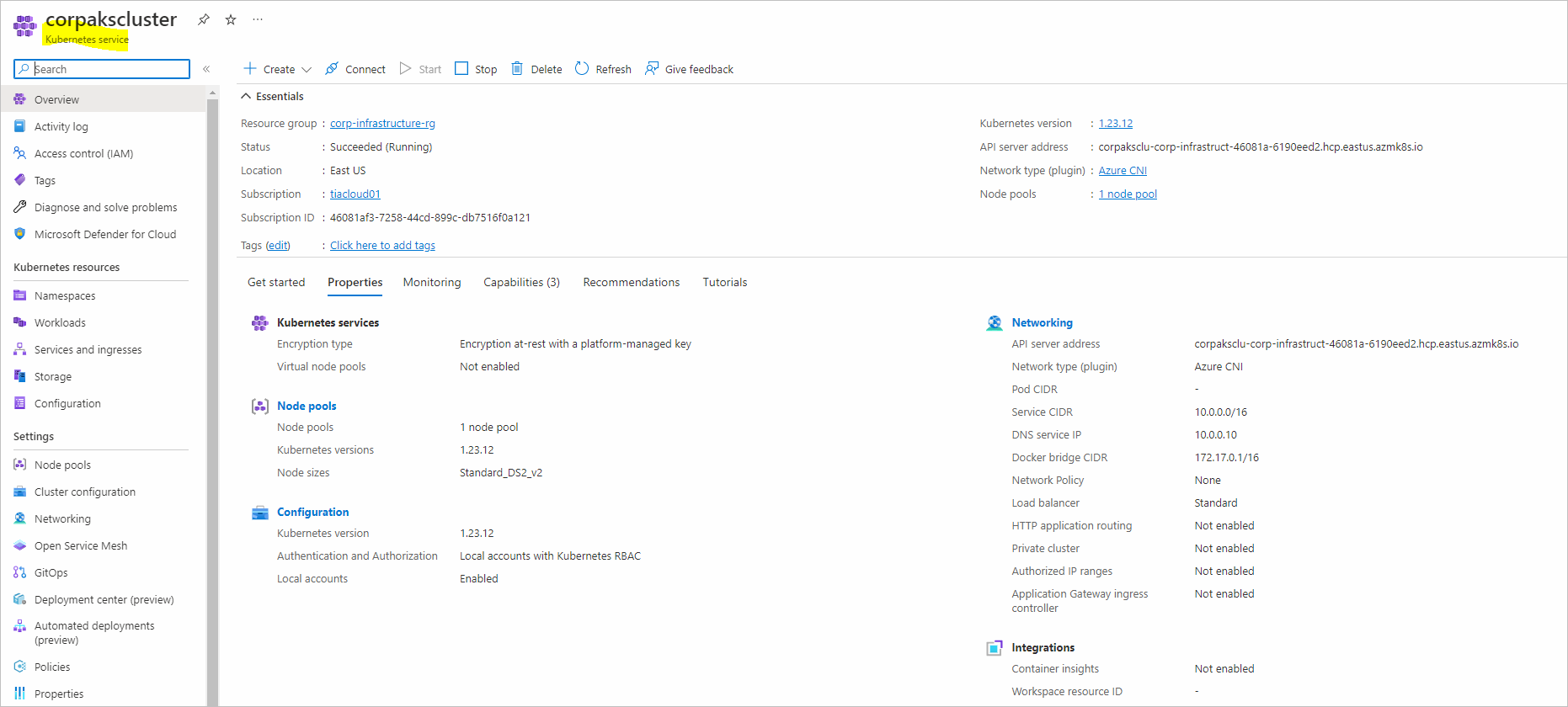
Task: Open the tiacloud01 subscription link
Action: [x=355, y=194]
